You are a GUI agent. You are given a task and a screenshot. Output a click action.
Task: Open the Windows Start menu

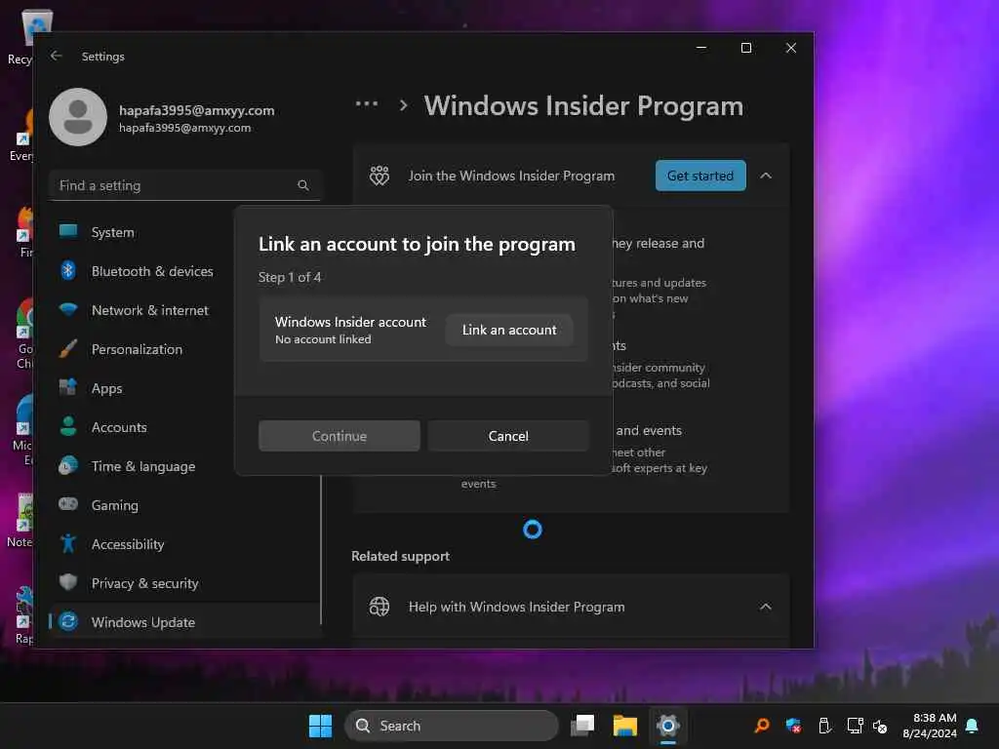point(320,726)
